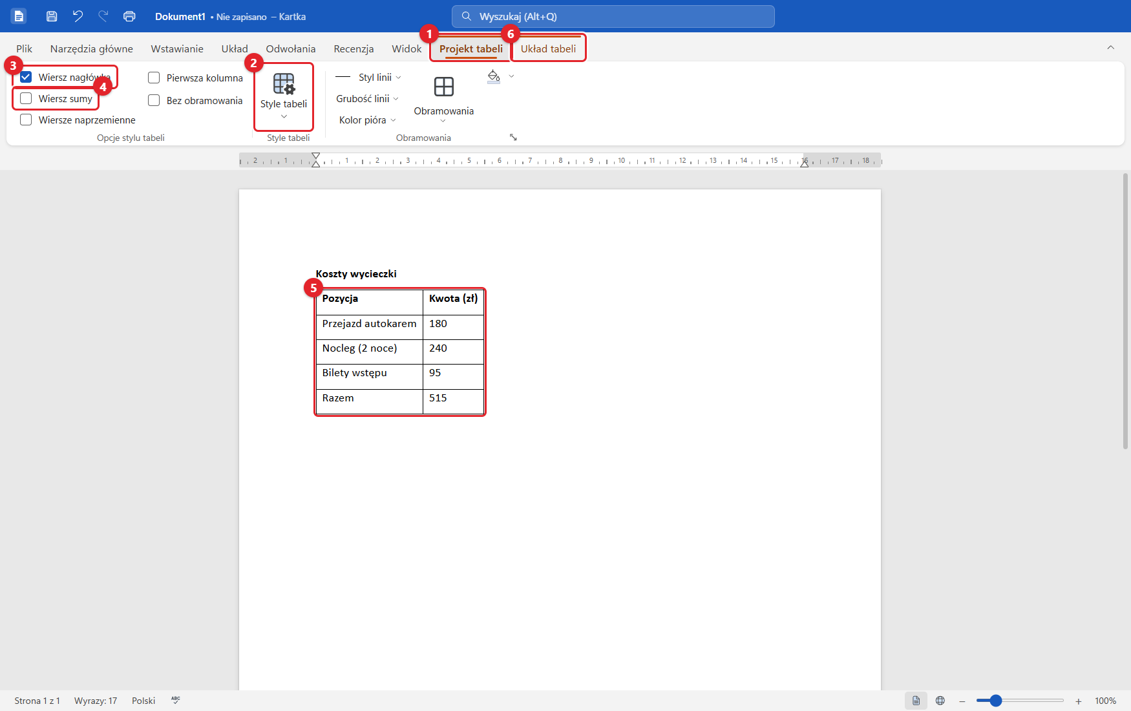Click the search magnifier icon
The width and height of the screenshot is (1131, 711).
(466, 16)
